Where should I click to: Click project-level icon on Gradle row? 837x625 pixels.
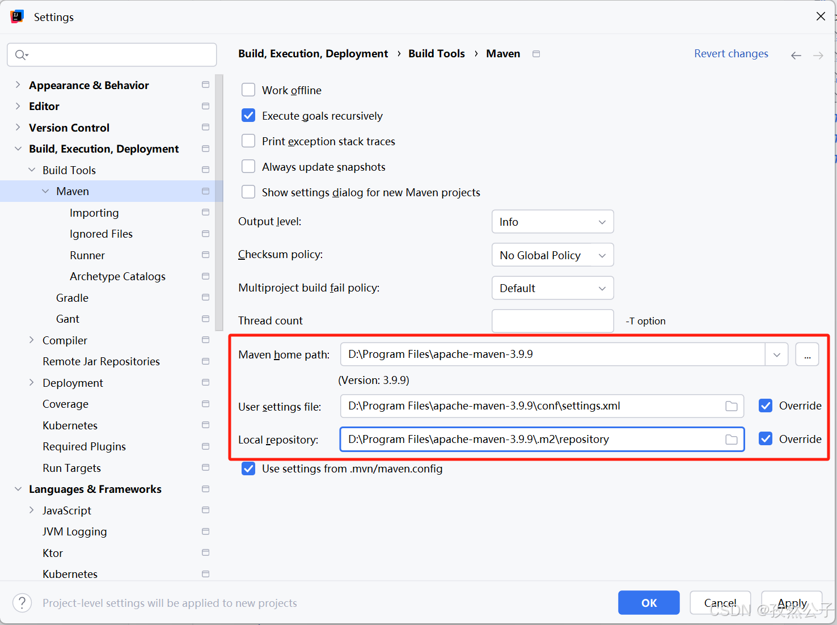205,298
